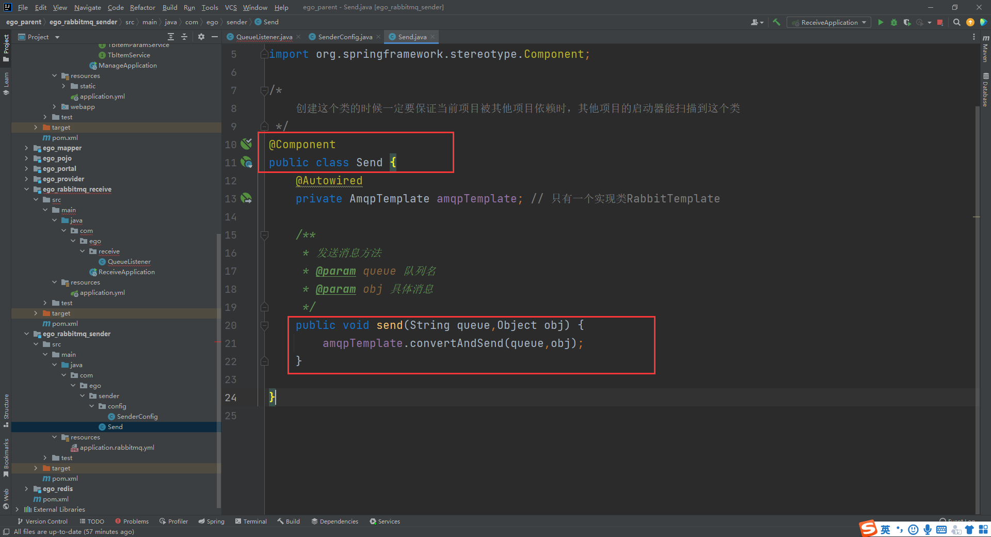The image size is (991, 537).
Task: Open the Terminal tool window
Action: [x=251, y=522]
